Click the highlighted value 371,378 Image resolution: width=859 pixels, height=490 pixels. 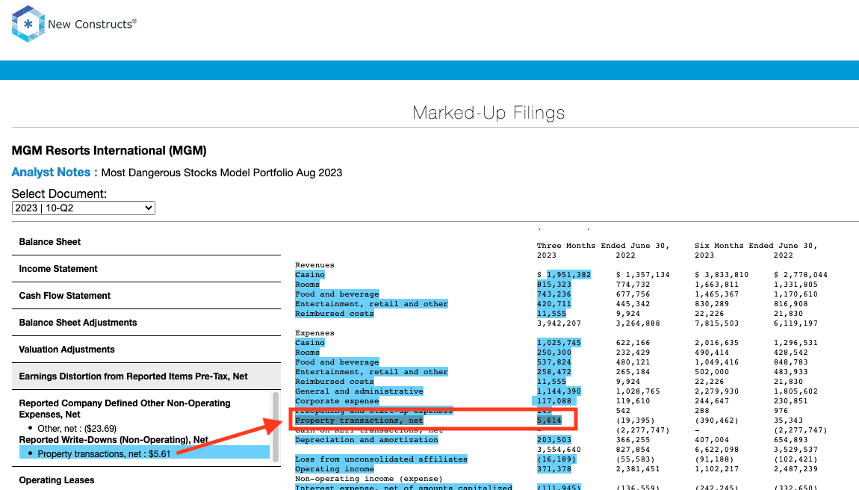553,469
